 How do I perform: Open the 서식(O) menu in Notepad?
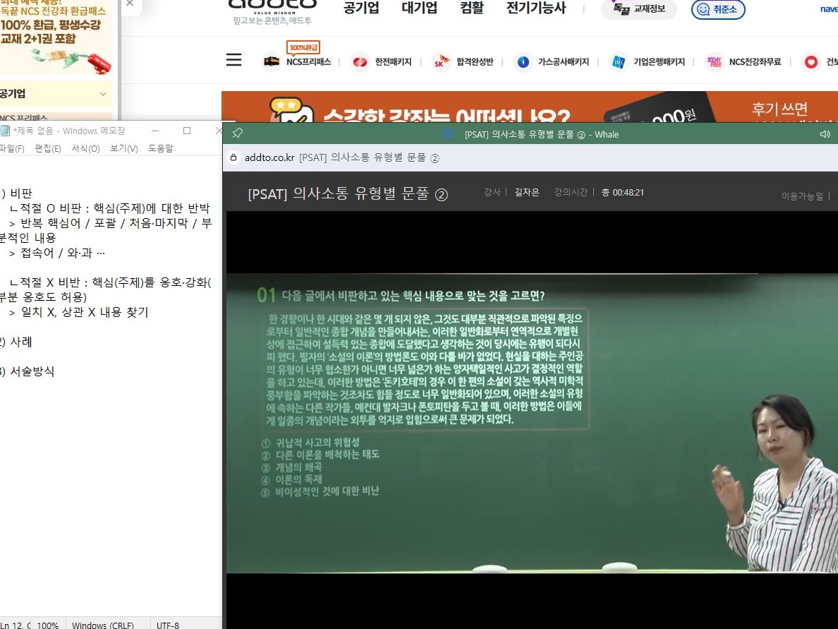(x=85, y=148)
